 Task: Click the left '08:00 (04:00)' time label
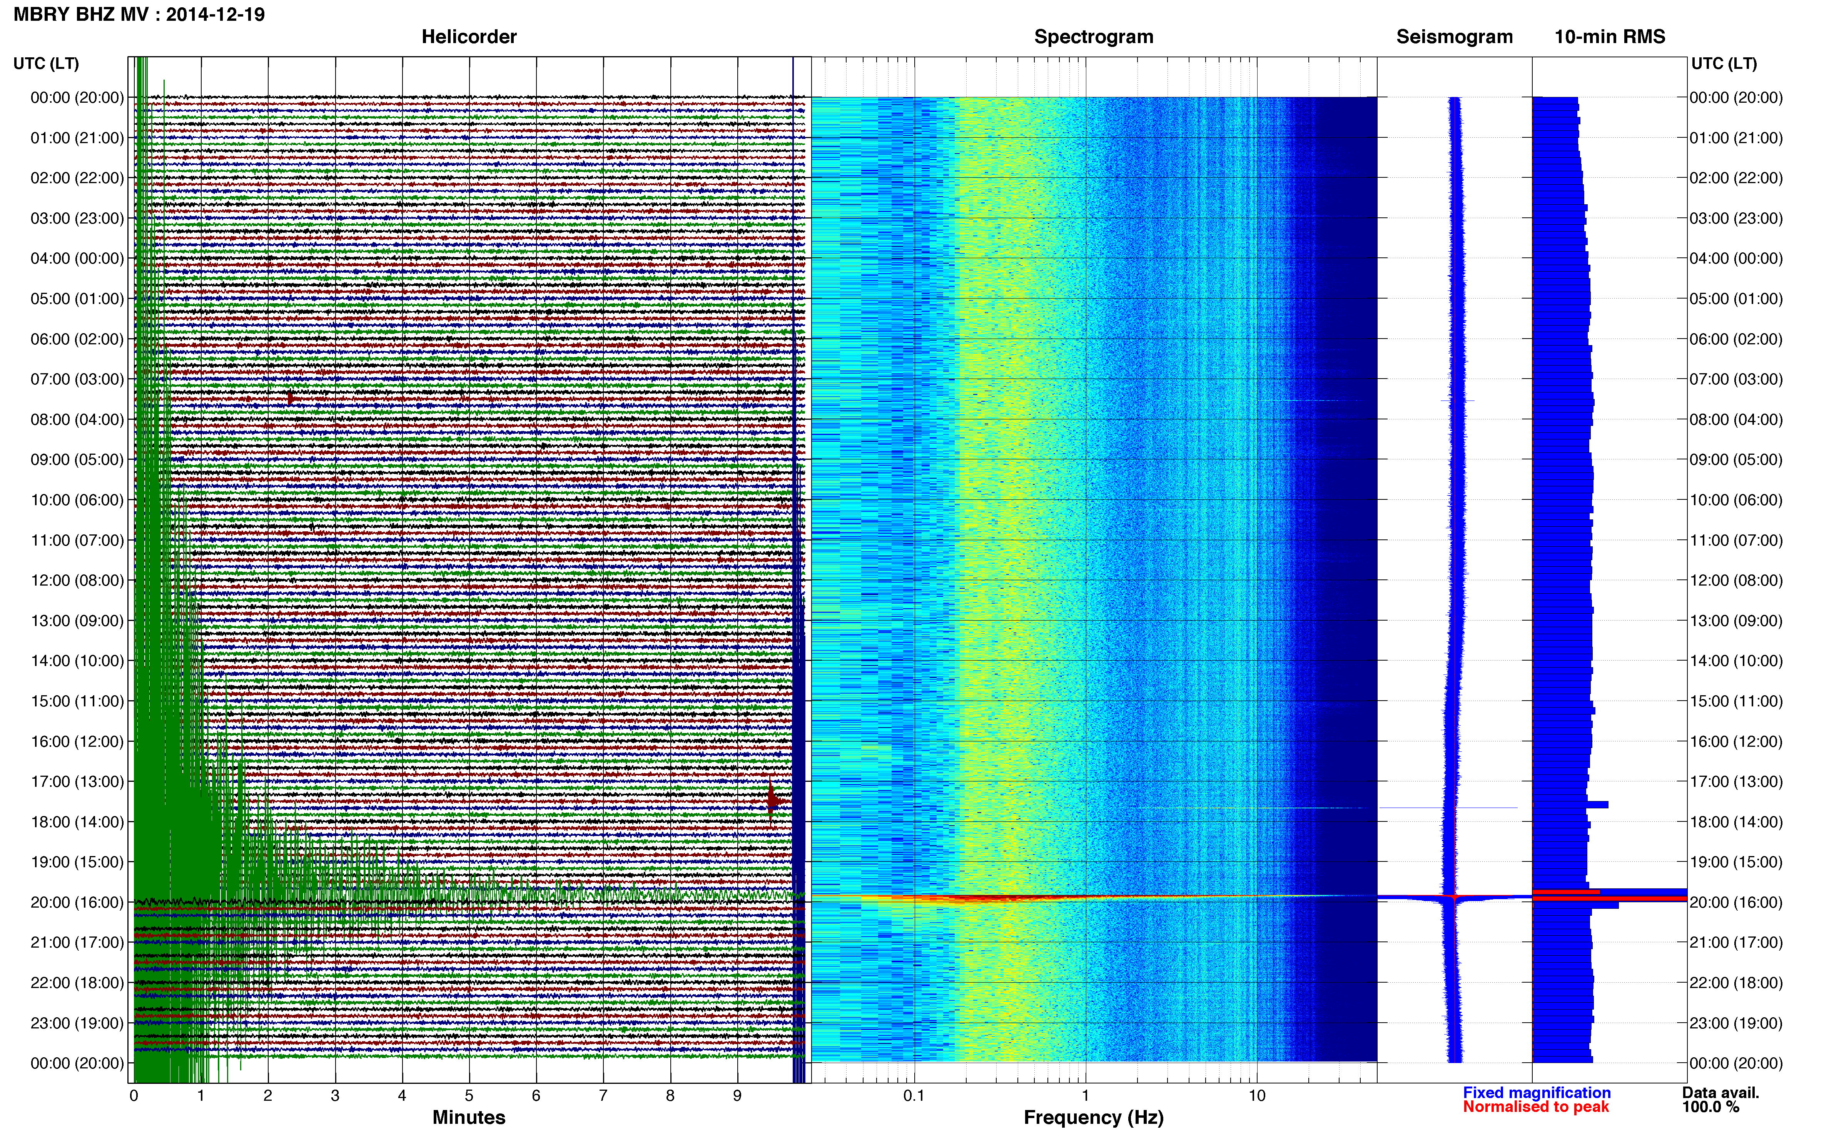pos(77,419)
